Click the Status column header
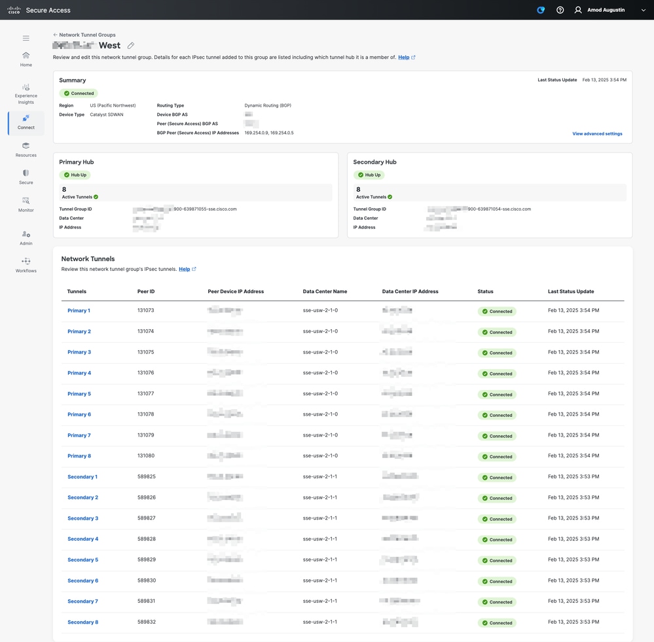 pos(485,291)
